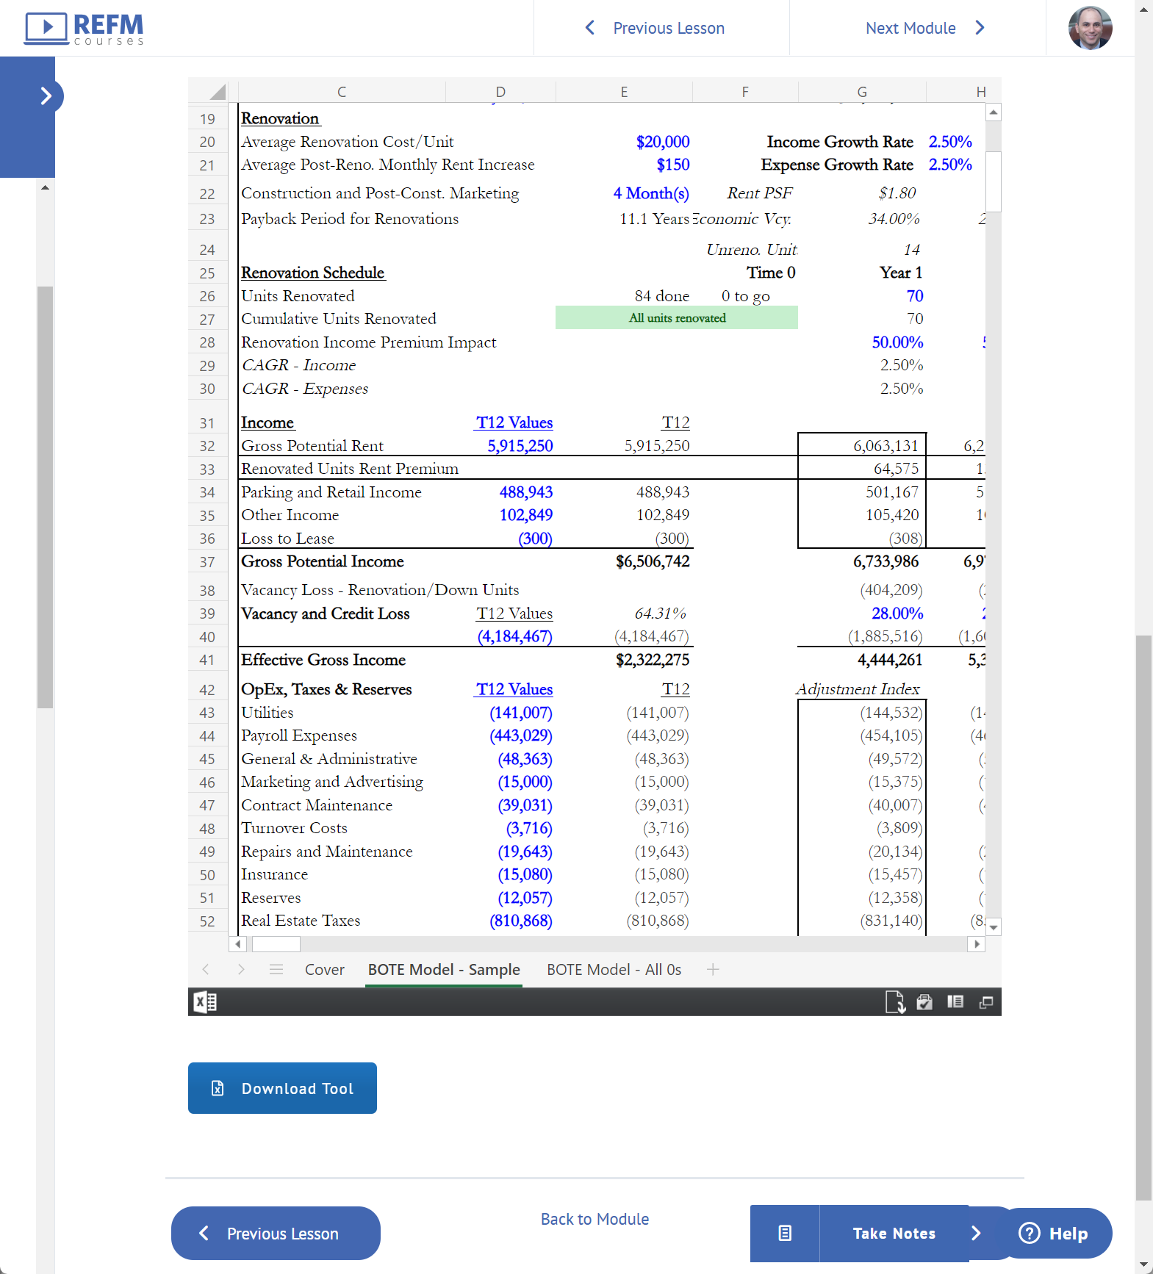Click the page scrollbar up arrow
Viewport: 1153px width, 1274px height.
[x=1143, y=8]
